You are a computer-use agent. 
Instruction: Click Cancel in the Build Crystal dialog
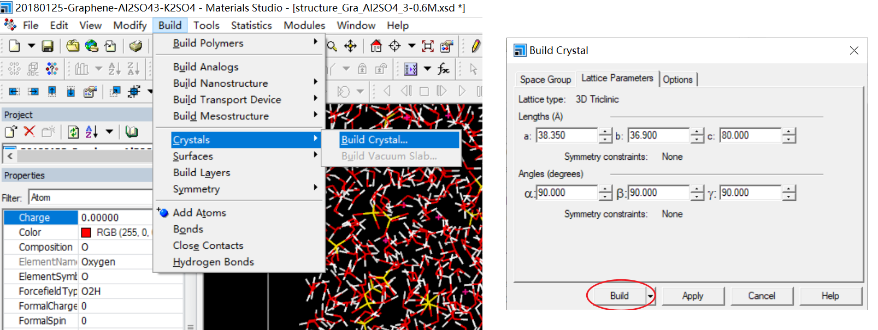coord(762,296)
